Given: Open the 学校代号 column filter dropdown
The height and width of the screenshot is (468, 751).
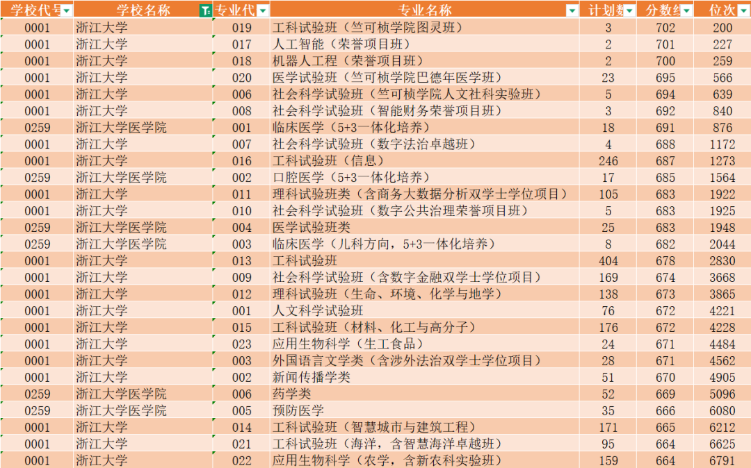Looking at the screenshot, I should [x=66, y=10].
